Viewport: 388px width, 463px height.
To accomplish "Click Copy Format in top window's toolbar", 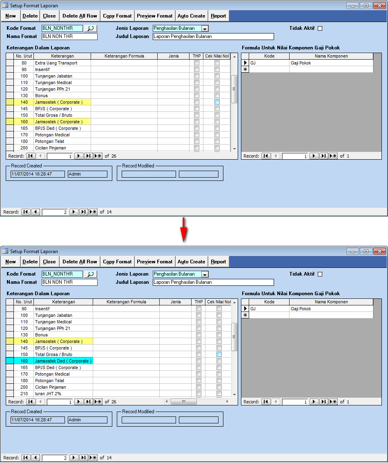I will tap(117, 16).
